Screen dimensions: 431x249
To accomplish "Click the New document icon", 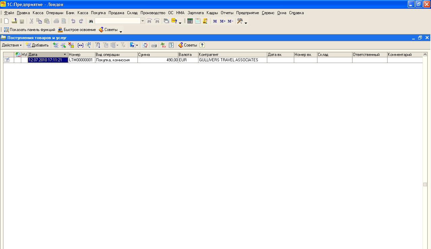I will coord(6,21).
